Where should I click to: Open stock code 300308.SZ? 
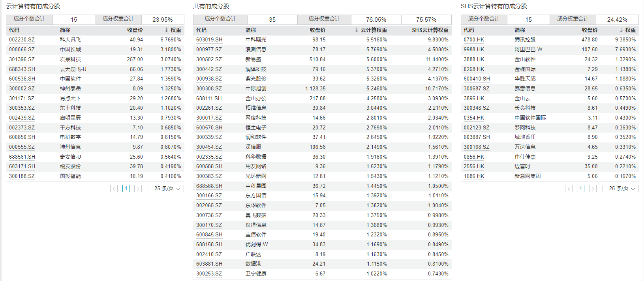[x=209, y=88]
